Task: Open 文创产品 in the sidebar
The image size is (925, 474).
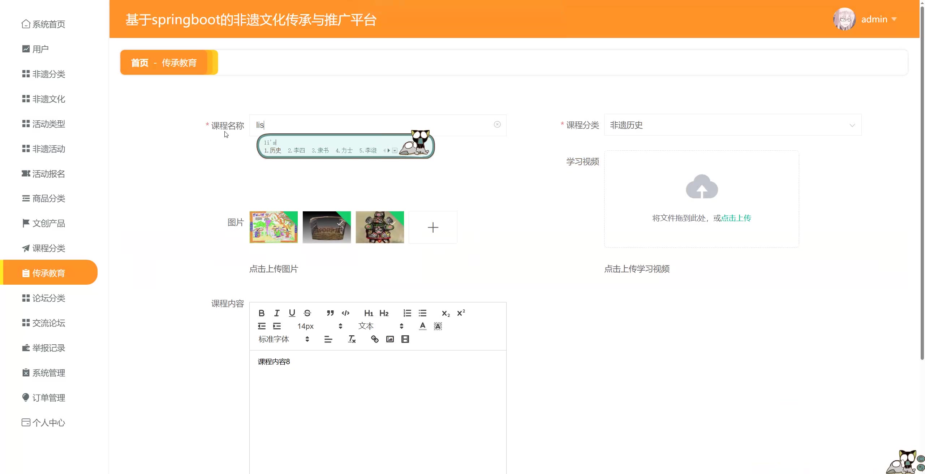Action: (x=48, y=224)
